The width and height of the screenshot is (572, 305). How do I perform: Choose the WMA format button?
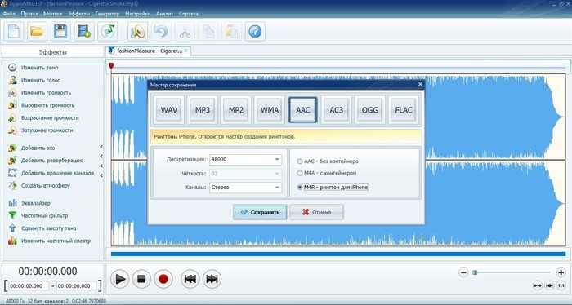[x=270, y=110]
